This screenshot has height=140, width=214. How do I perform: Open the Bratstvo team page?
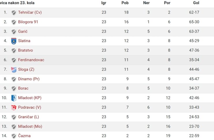coord(25,50)
